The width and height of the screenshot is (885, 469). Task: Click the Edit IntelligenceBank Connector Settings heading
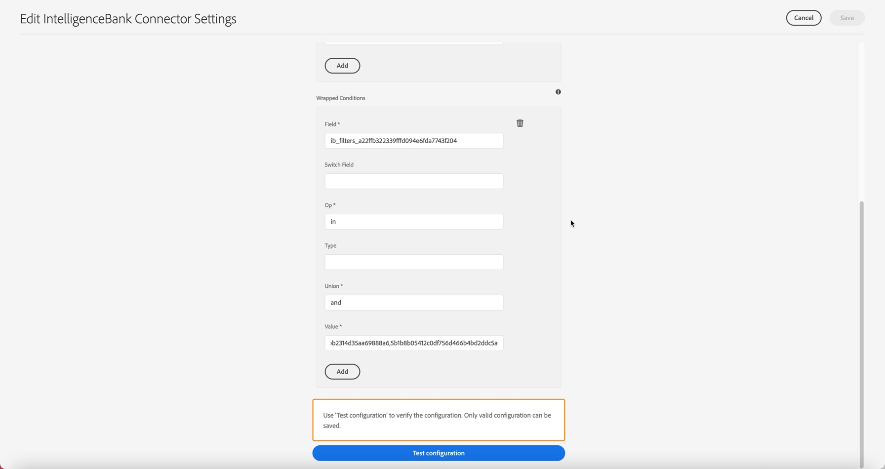pos(128,19)
